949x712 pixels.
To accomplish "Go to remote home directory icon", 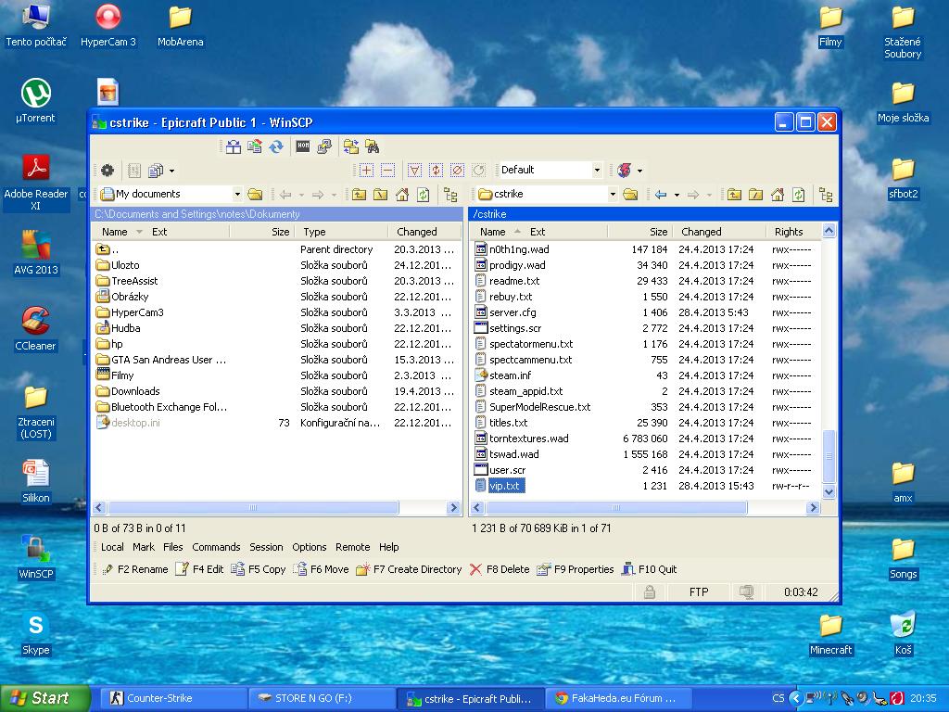I will pyautogui.click(x=778, y=195).
